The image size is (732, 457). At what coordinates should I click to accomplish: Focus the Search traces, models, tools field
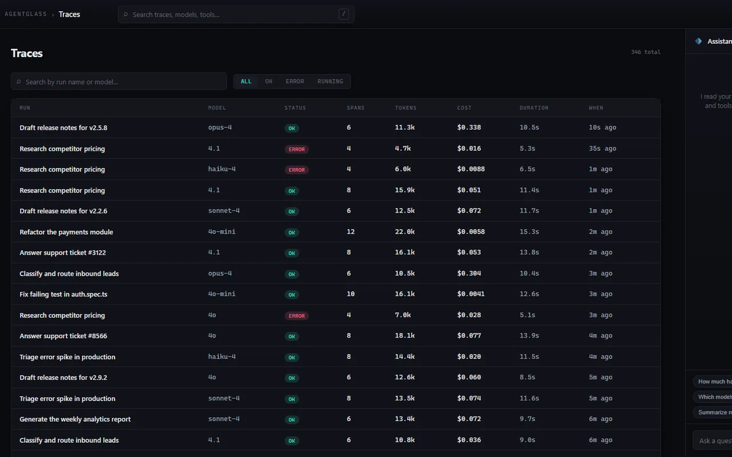236,14
